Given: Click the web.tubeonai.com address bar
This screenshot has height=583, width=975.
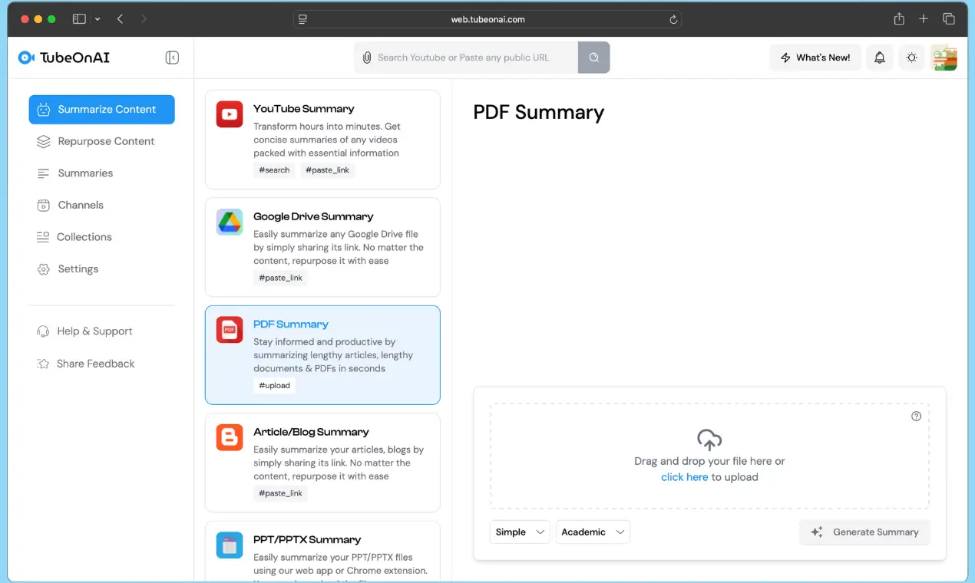Looking at the screenshot, I should (487, 19).
